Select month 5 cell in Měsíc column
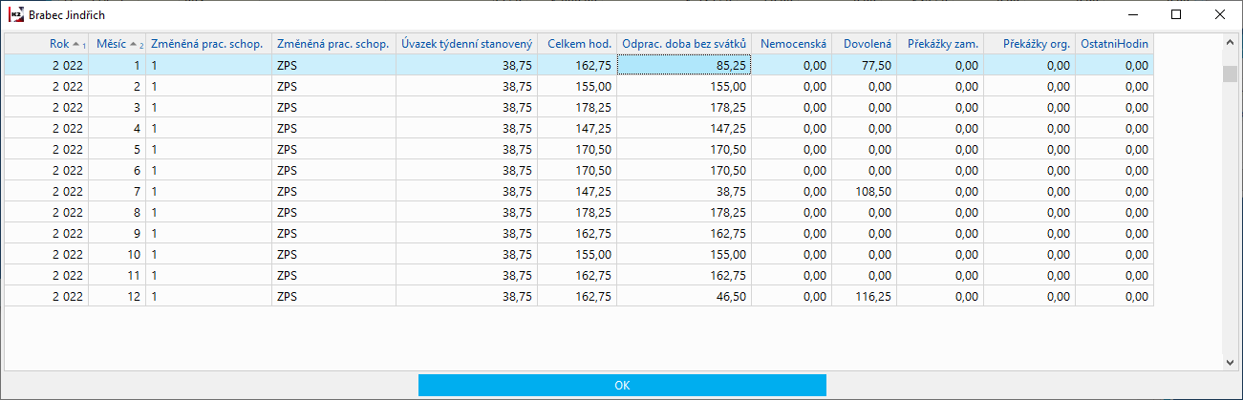Image resolution: width=1243 pixels, height=400 pixels. coord(118,149)
